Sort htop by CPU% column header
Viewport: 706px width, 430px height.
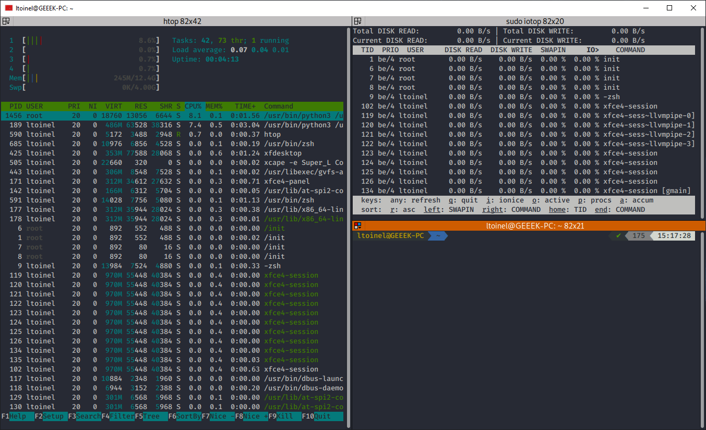(x=193, y=106)
